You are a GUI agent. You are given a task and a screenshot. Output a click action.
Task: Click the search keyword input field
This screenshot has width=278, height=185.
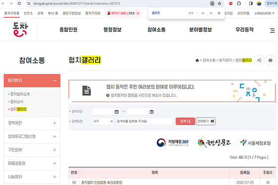click(144, 122)
